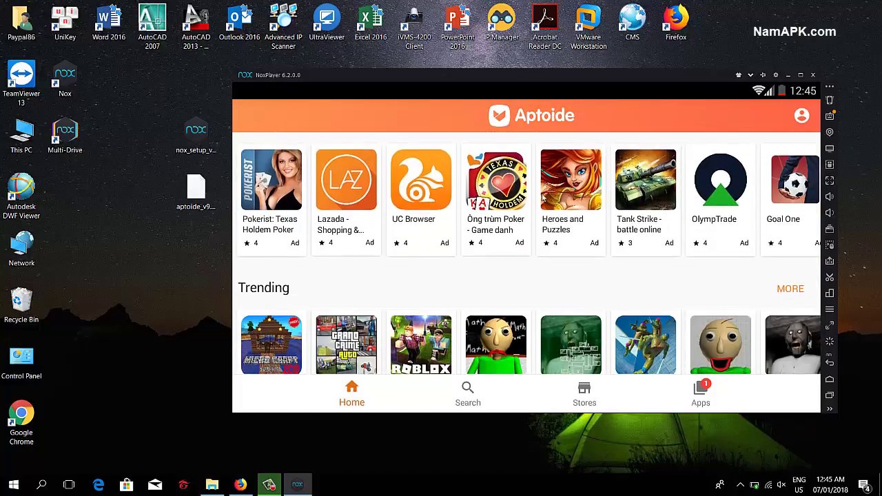Screen dimensions: 882x496
Task: Select Paypal86 desktop folder icon
Action: pyautogui.click(x=21, y=23)
